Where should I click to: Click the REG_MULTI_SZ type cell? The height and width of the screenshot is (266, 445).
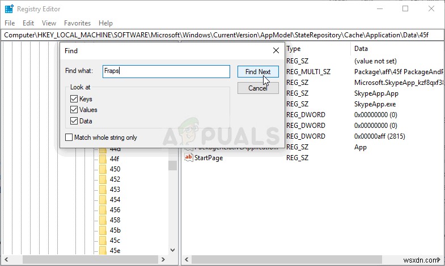tap(308, 72)
